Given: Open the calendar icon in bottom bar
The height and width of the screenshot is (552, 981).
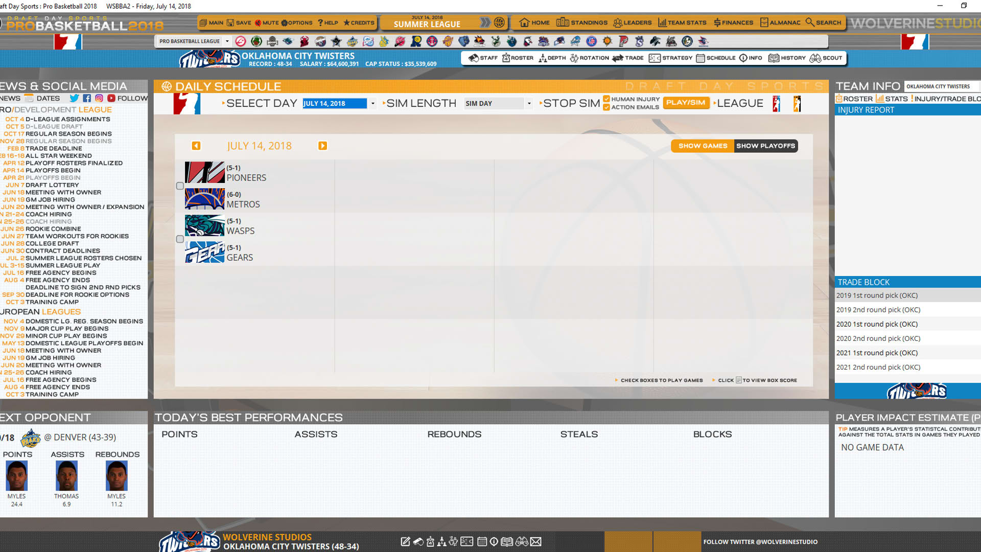Looking at the screenshot, I should [482, 541].
